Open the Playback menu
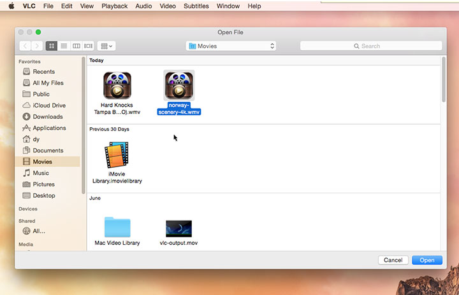Screen dimensions: 459x295 [114, 6]
